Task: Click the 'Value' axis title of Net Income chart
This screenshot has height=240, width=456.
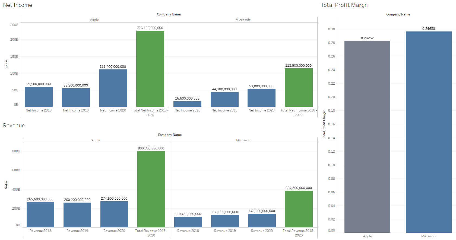Action: [x=6, y=64]
